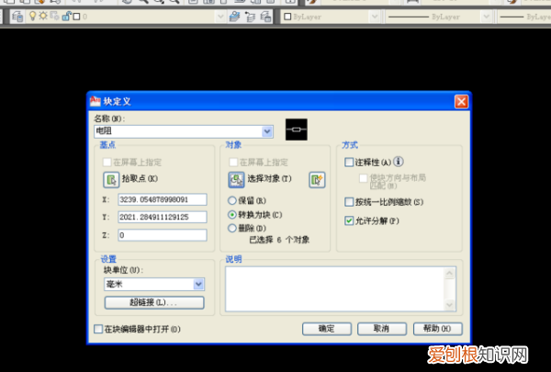This screenshot has height=372, width=551.
Task: Click the 确定 button
Action: (327, 329)
